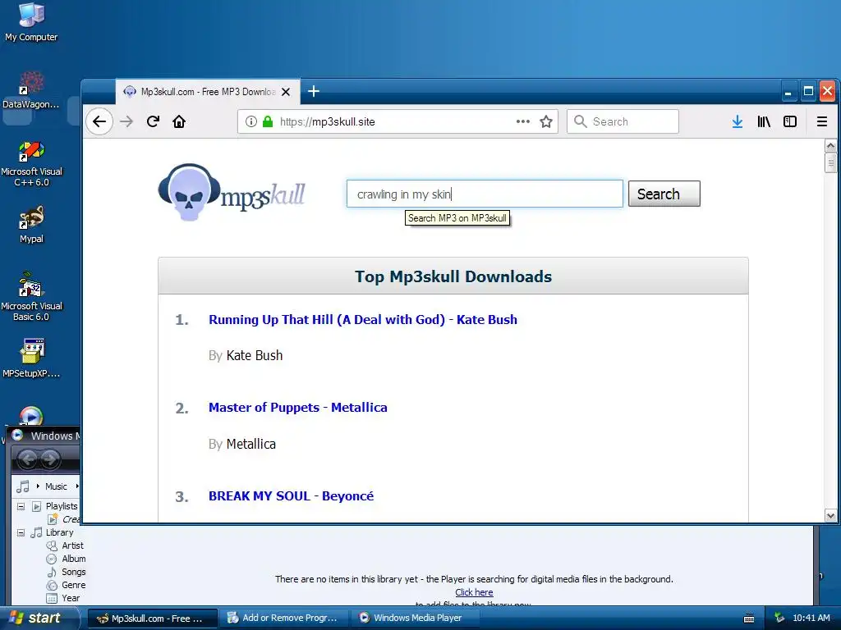The width and height of the screenshot is (841, 630).
Task: Open the downloads arrow panel
Action: pyautogui.click(x=738, y=121)
